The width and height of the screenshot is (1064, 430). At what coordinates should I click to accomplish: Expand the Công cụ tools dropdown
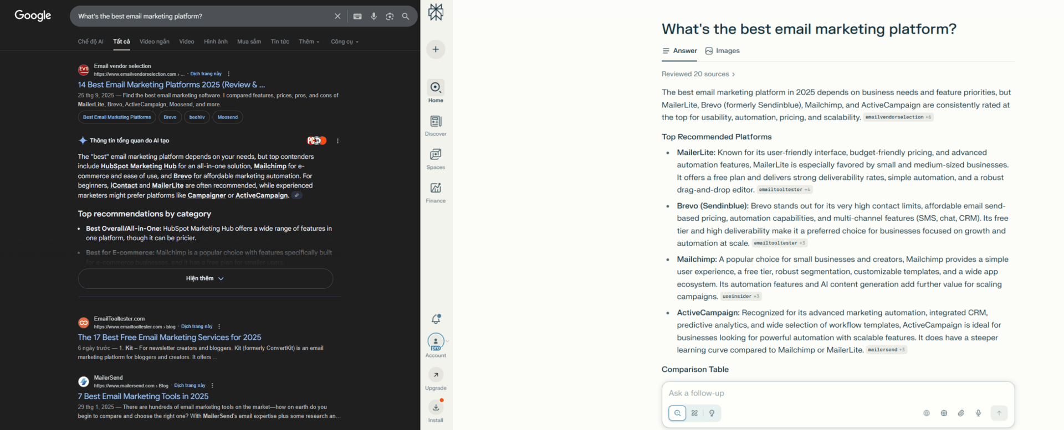pyautogui.click(x=345, y=42)
